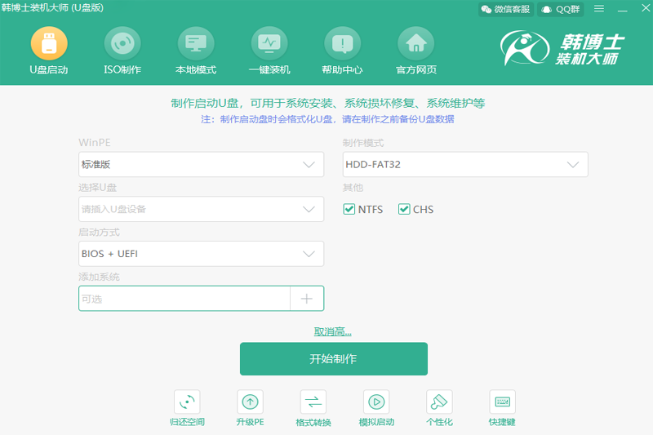Open the 帮助中心 help icon
The width and height of the screenshot is (653, 435).
(342, 43)
